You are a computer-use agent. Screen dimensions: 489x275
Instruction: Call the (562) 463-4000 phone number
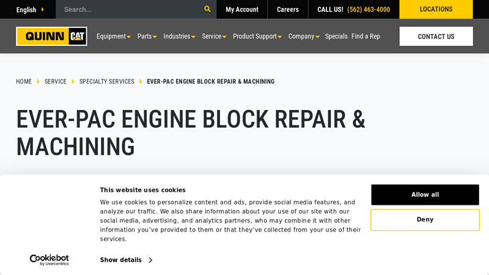click(x=368, y=10)
